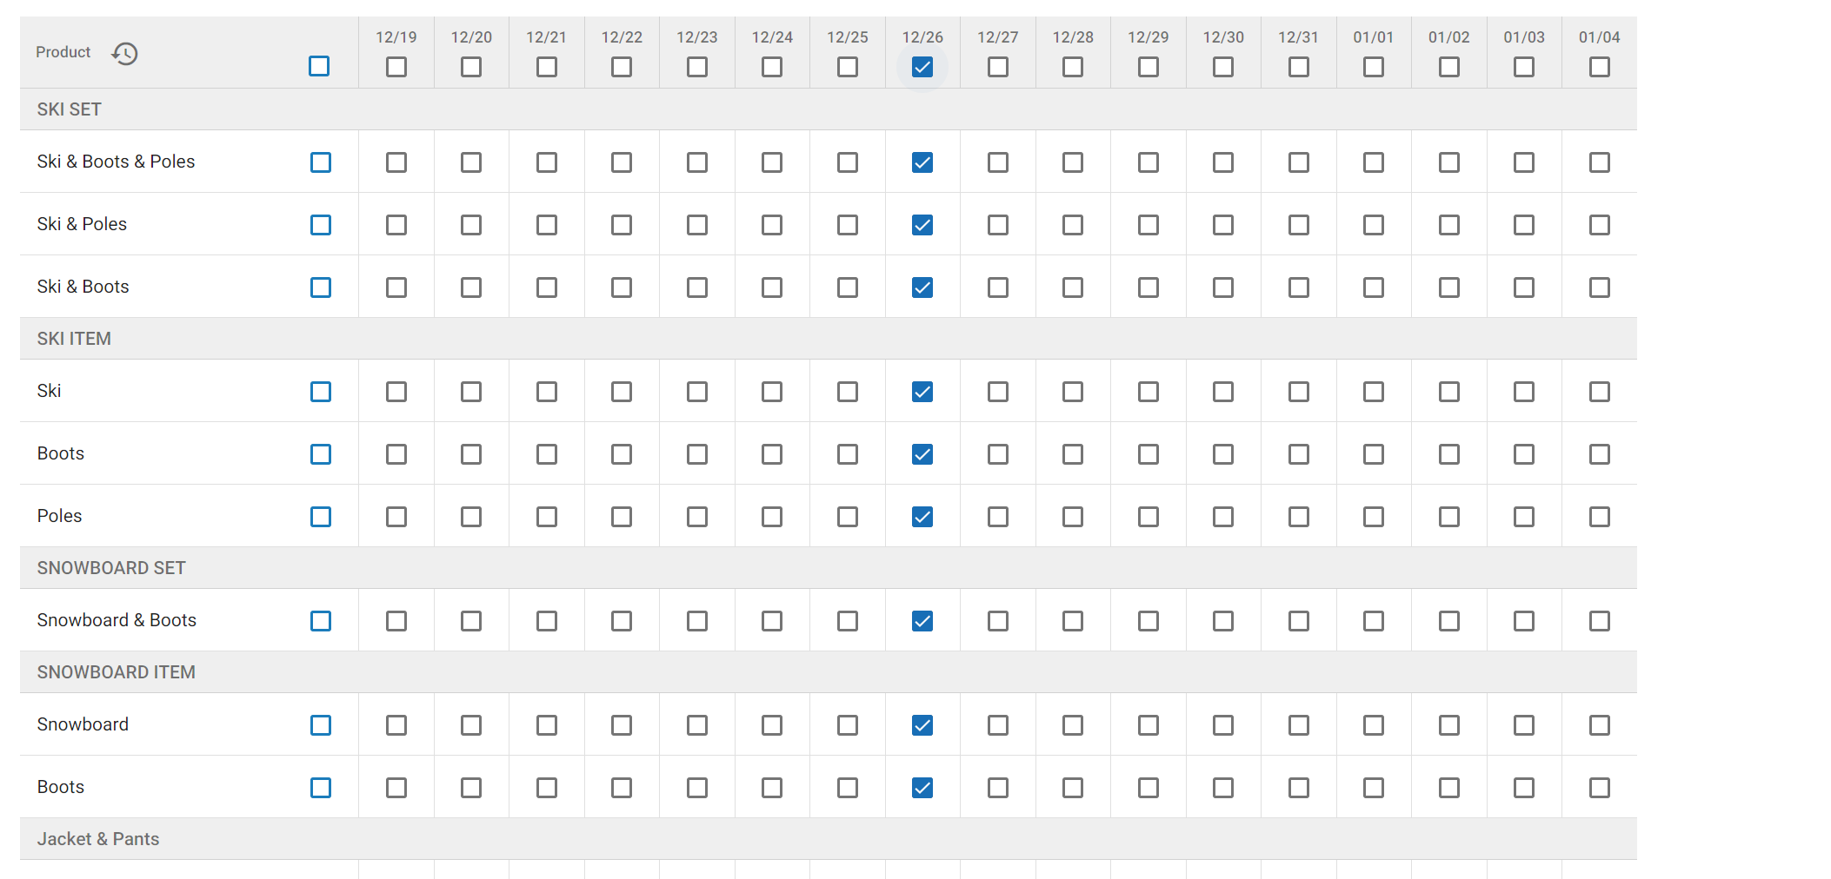Check Snowboard item for 12/31
This screenshot has width=1831, height=879.
tap(1299, 725)
